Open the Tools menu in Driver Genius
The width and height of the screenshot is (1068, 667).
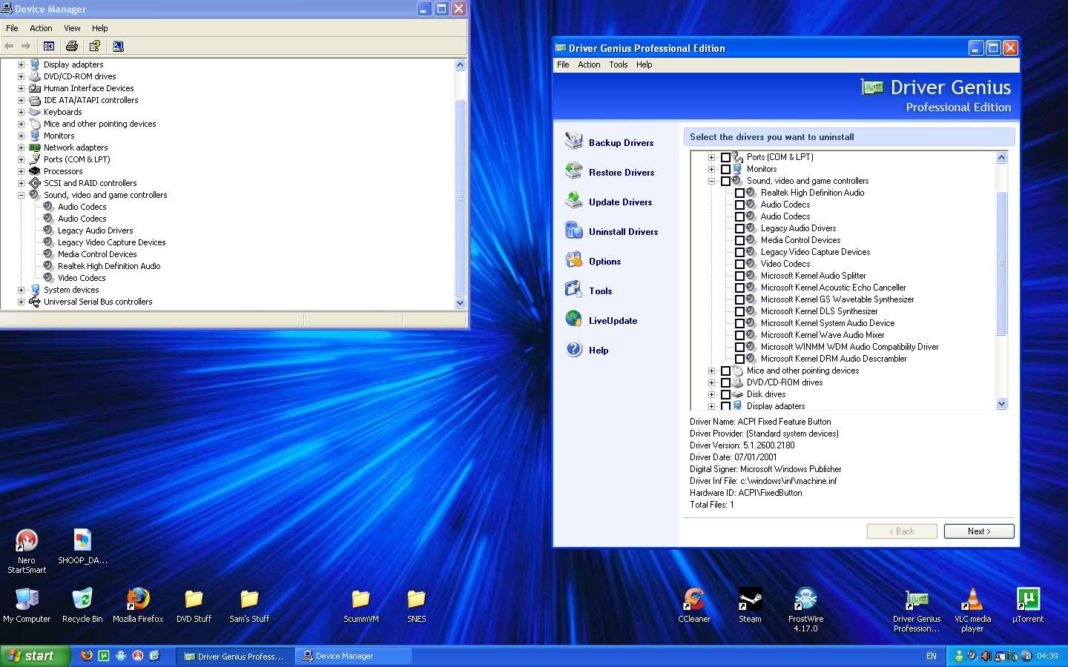pos(618,64)
